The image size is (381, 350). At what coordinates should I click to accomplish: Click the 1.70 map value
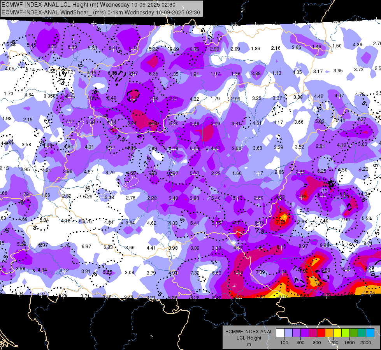[9, 93]
